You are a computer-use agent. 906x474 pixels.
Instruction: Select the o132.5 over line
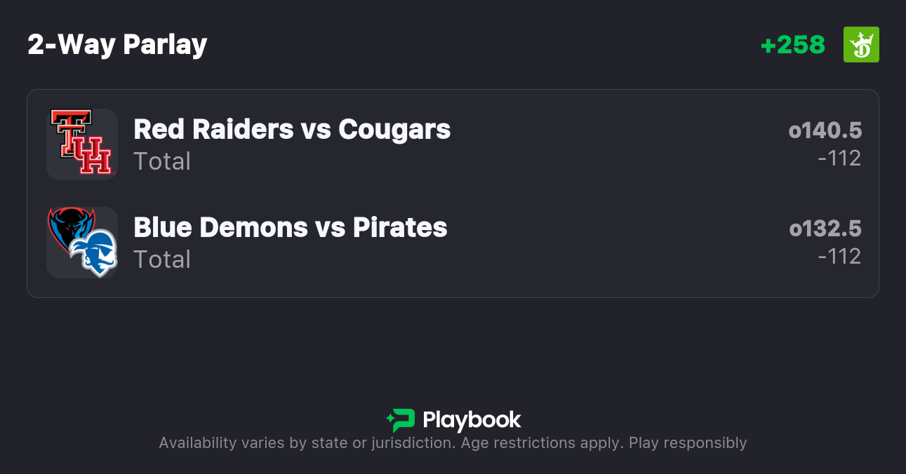[x=825, y=229]
